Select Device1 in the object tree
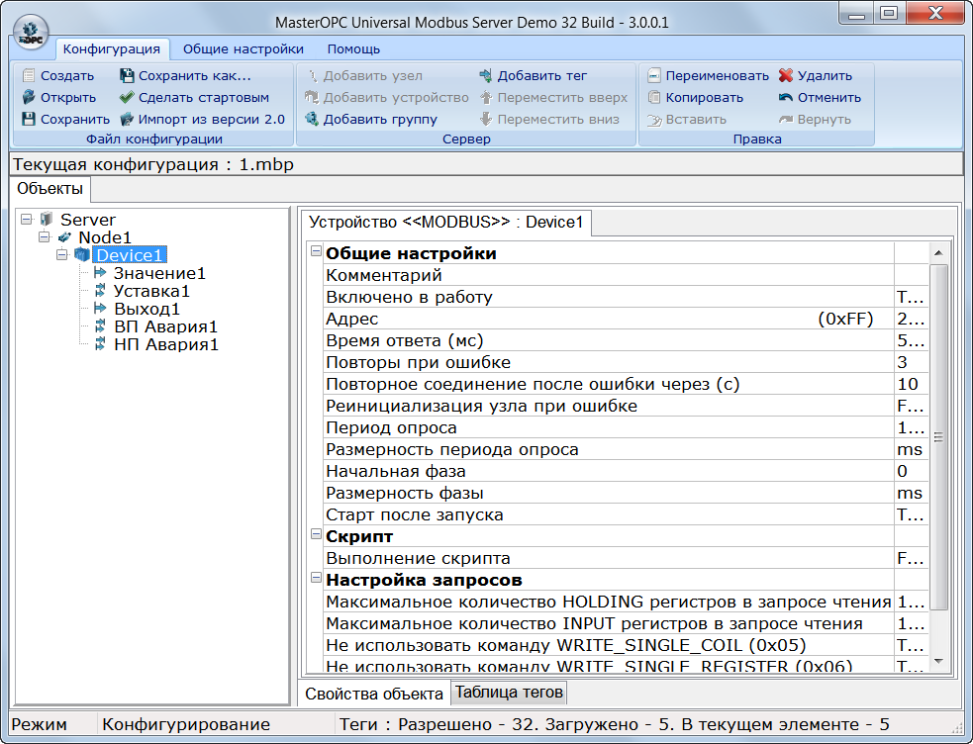This screenshot has height=744, width=973. click(x=129, y=255)
